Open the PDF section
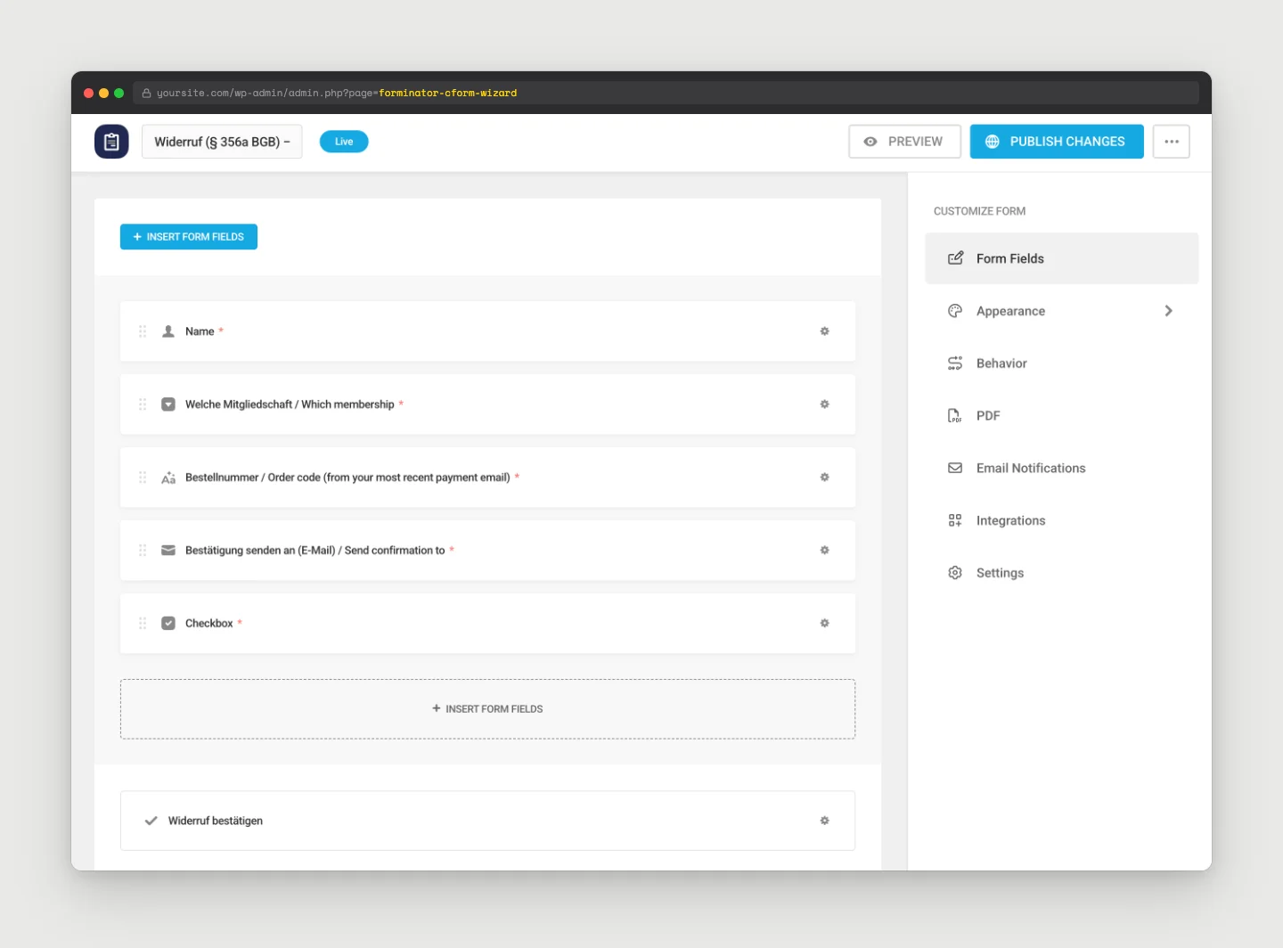 pos(1062,416)
